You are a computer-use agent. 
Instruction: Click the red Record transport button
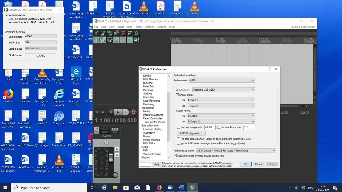133,112
